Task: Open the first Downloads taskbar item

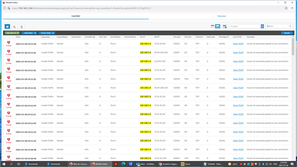Action: (32, 164)
